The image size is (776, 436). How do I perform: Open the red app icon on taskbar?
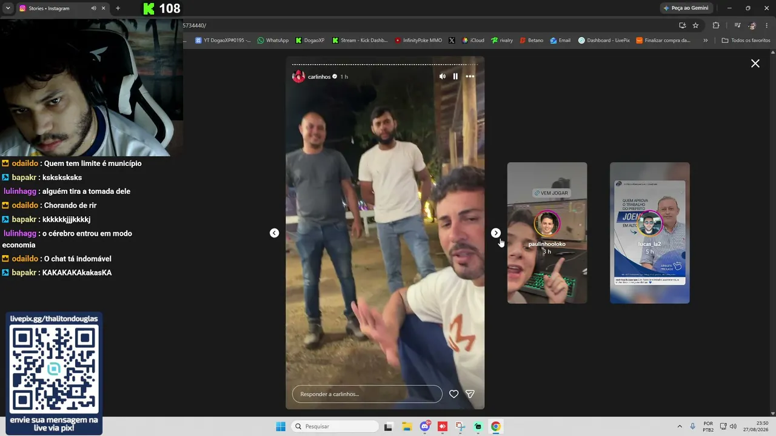(443, 426)
